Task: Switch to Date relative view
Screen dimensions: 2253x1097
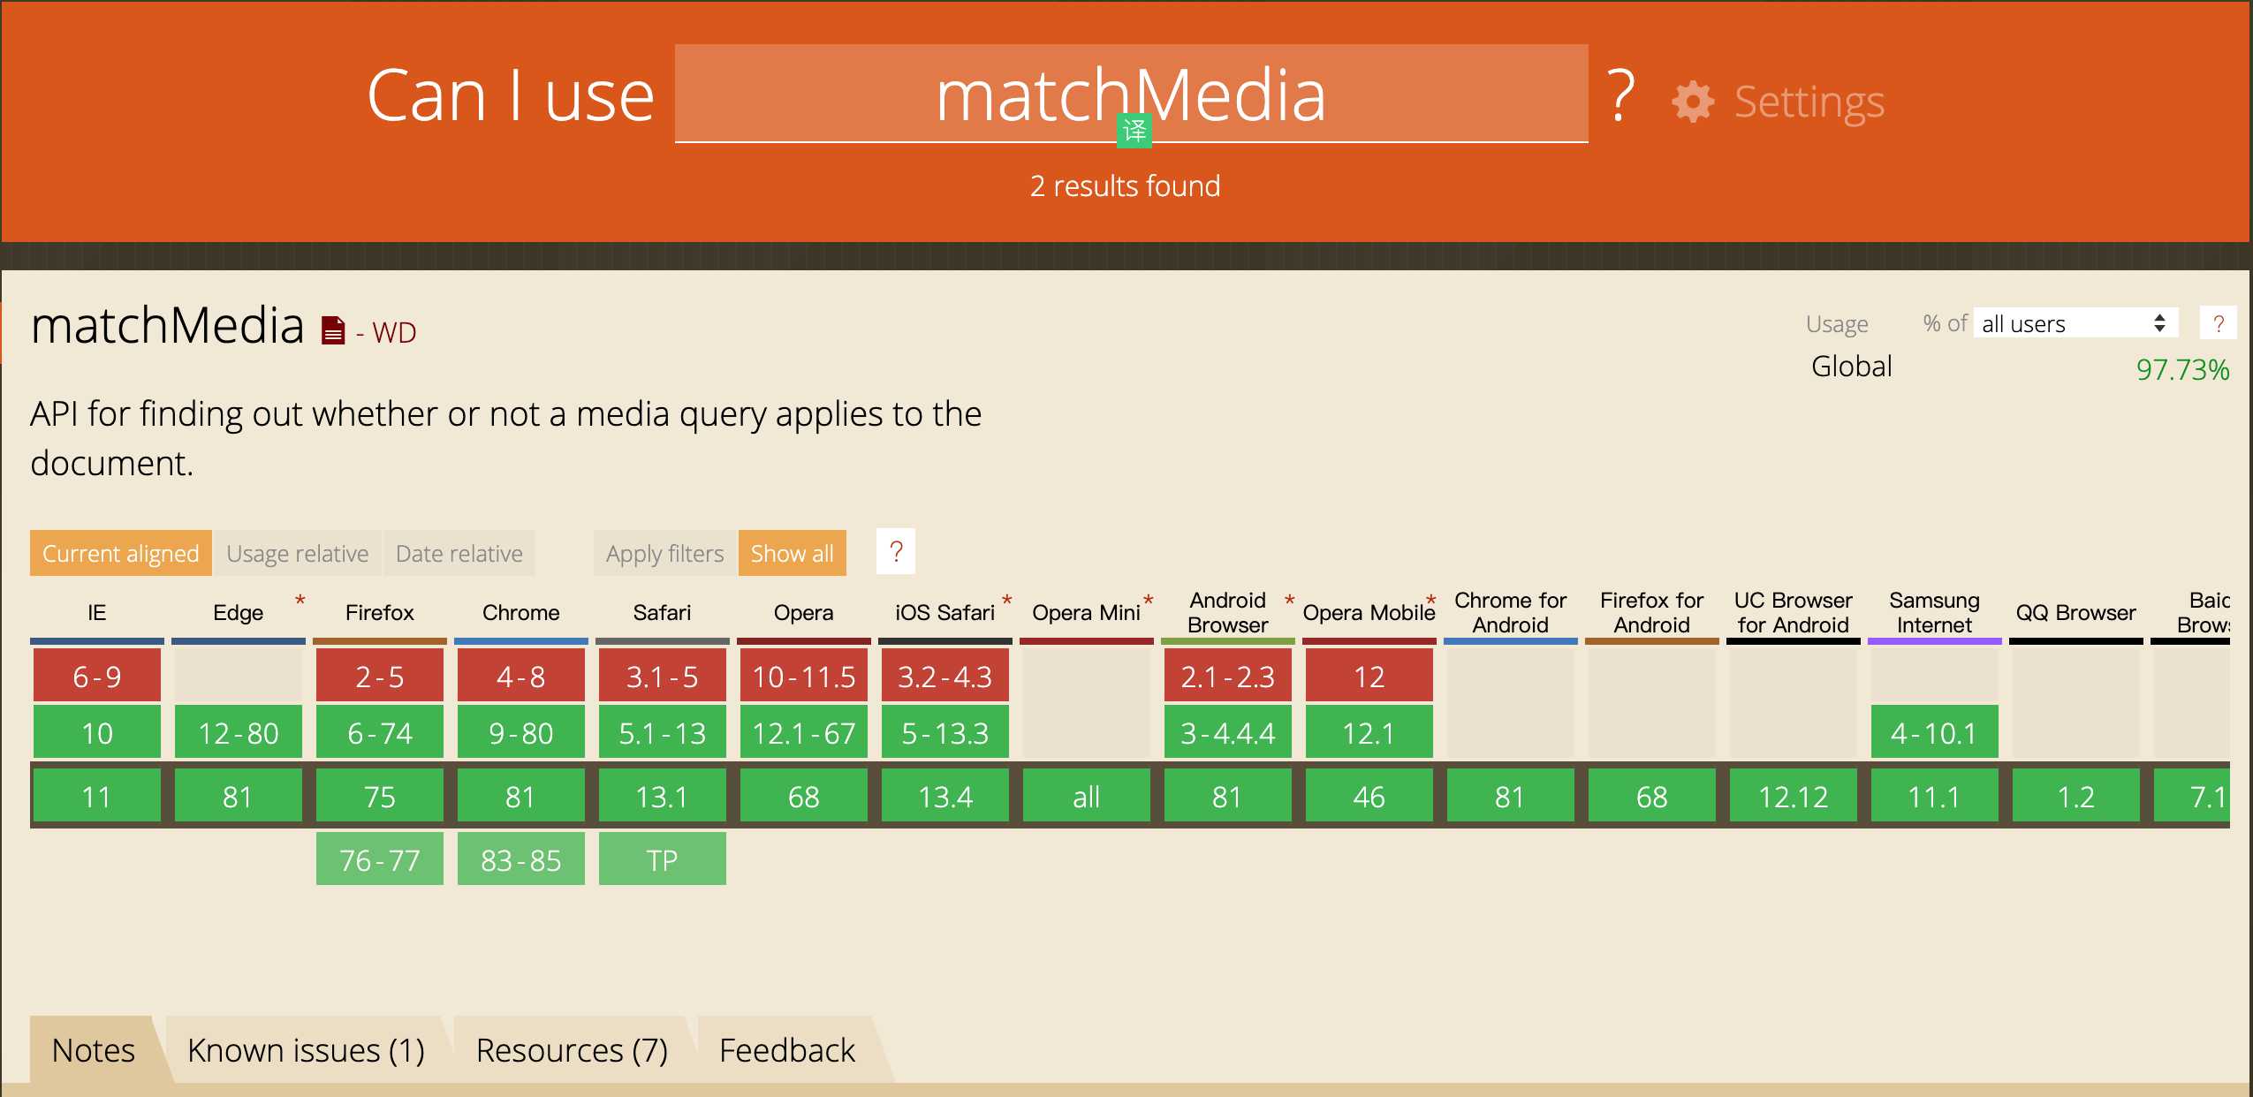Action: (459, 553)
